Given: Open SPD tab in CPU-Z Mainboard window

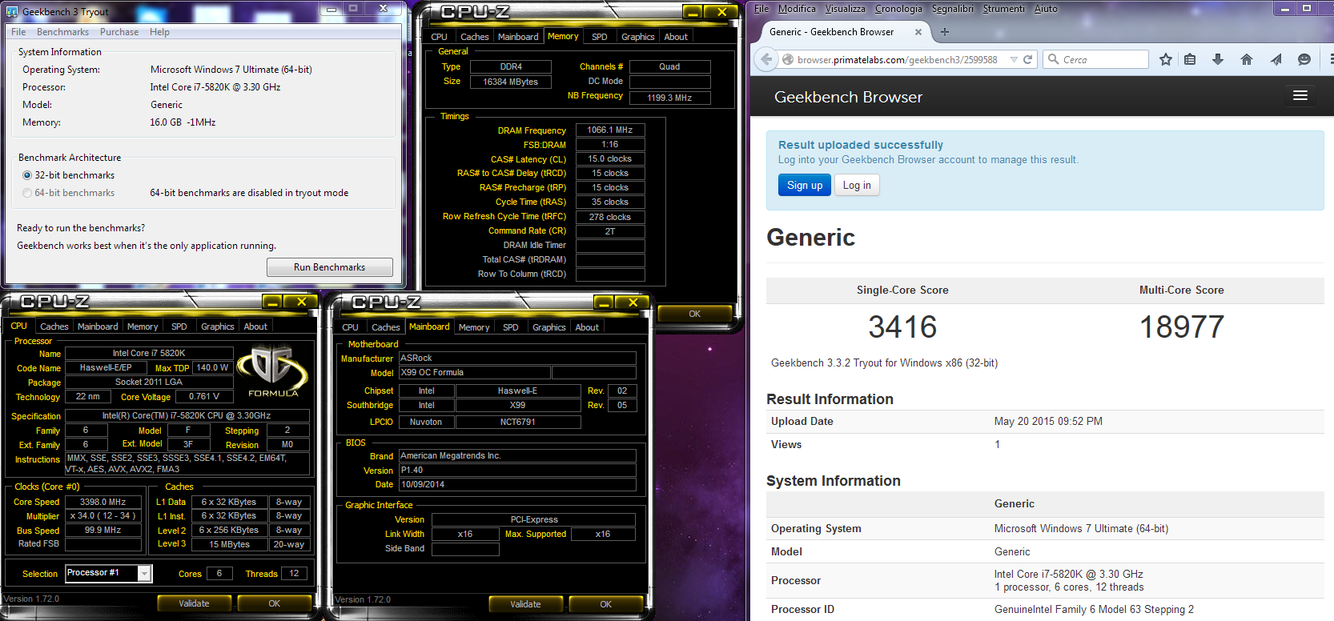Looking at the screenshot, I should [510, 327].
